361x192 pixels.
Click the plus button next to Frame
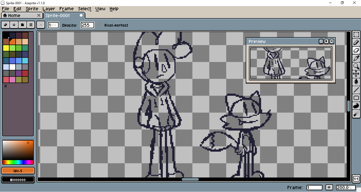click(329, 187)
